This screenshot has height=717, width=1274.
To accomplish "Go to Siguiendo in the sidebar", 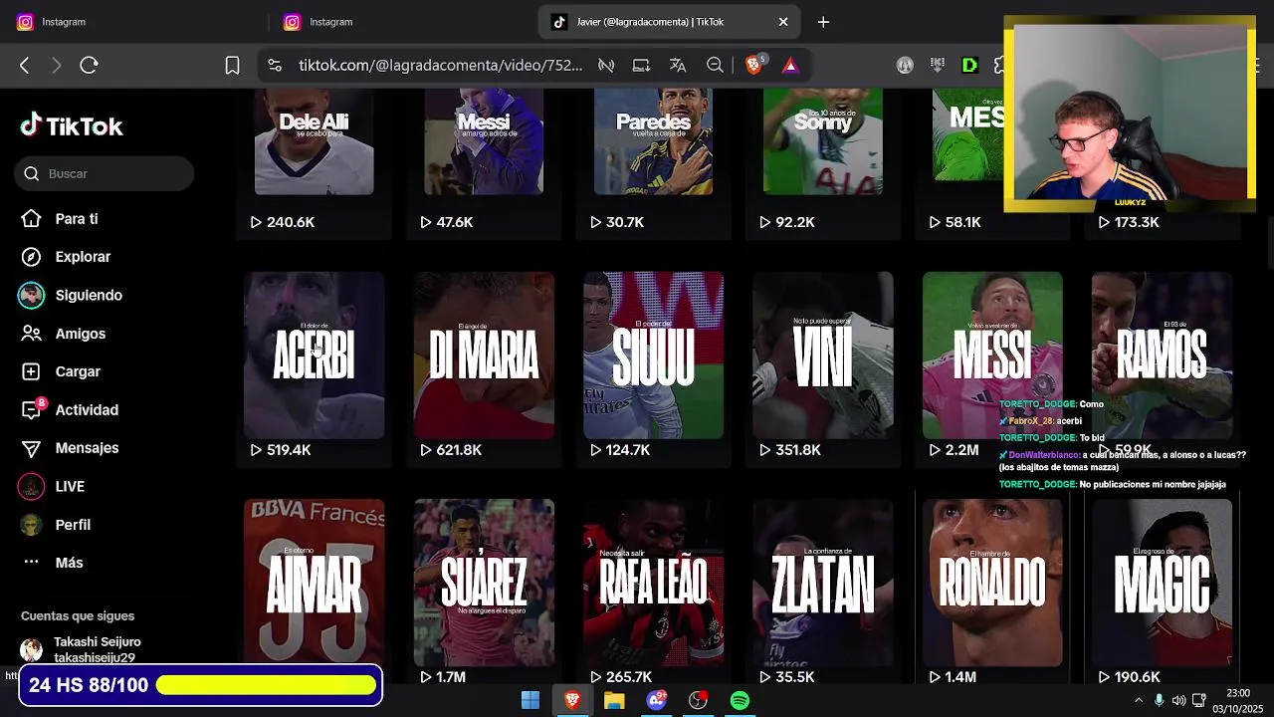I will (89, 295).
